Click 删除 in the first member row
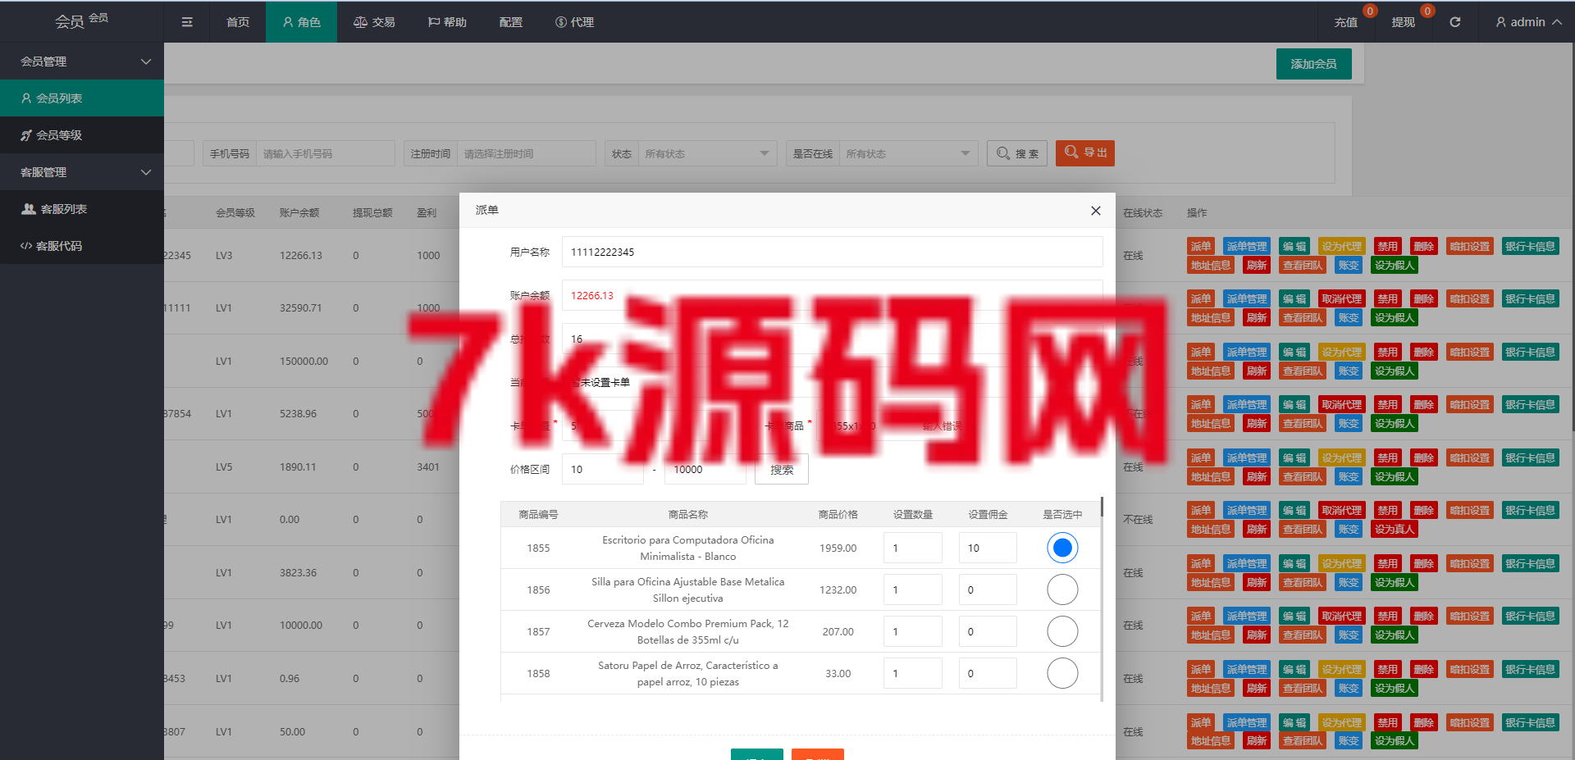Screen dimensions: 1575x760 click(x=1423, y=246)
